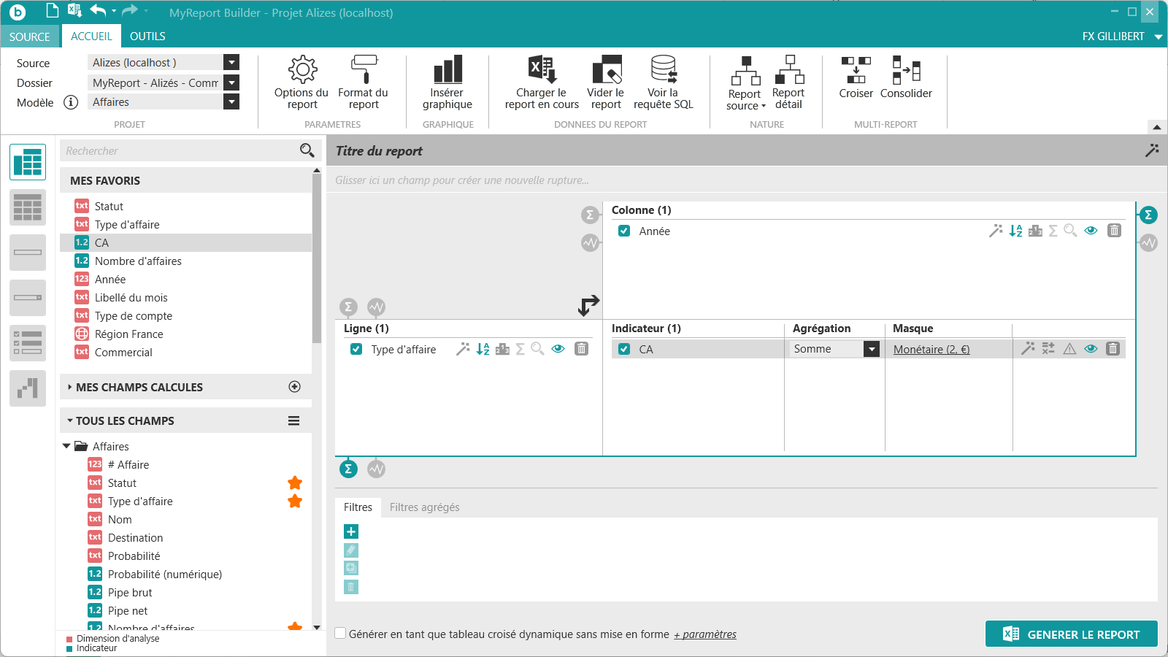Open Options du report settings
This screenshot has width=1168, height=657.
click(301, 82)
